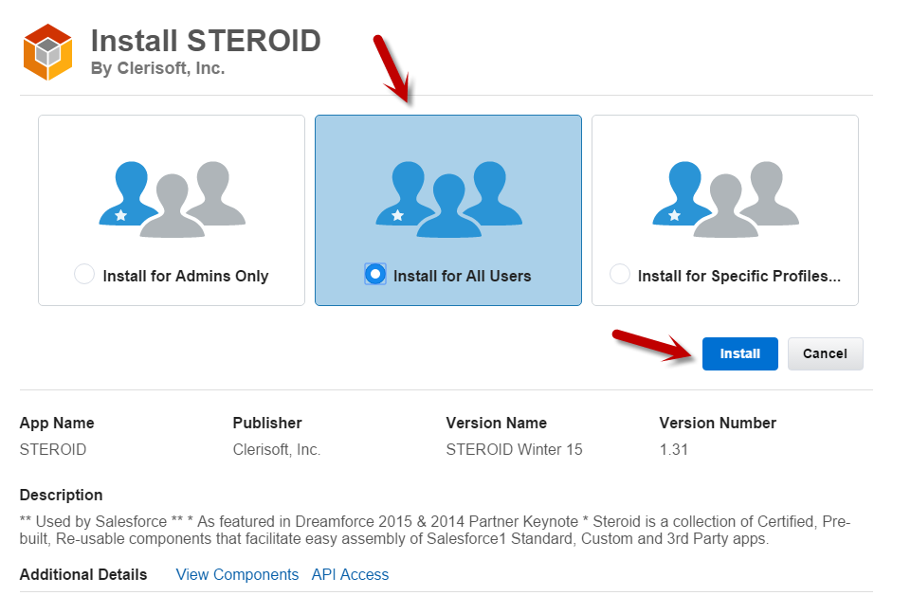This screenshot has height=596, width=911.
Task: Click the Cancel button
Action: pos(825,353)
